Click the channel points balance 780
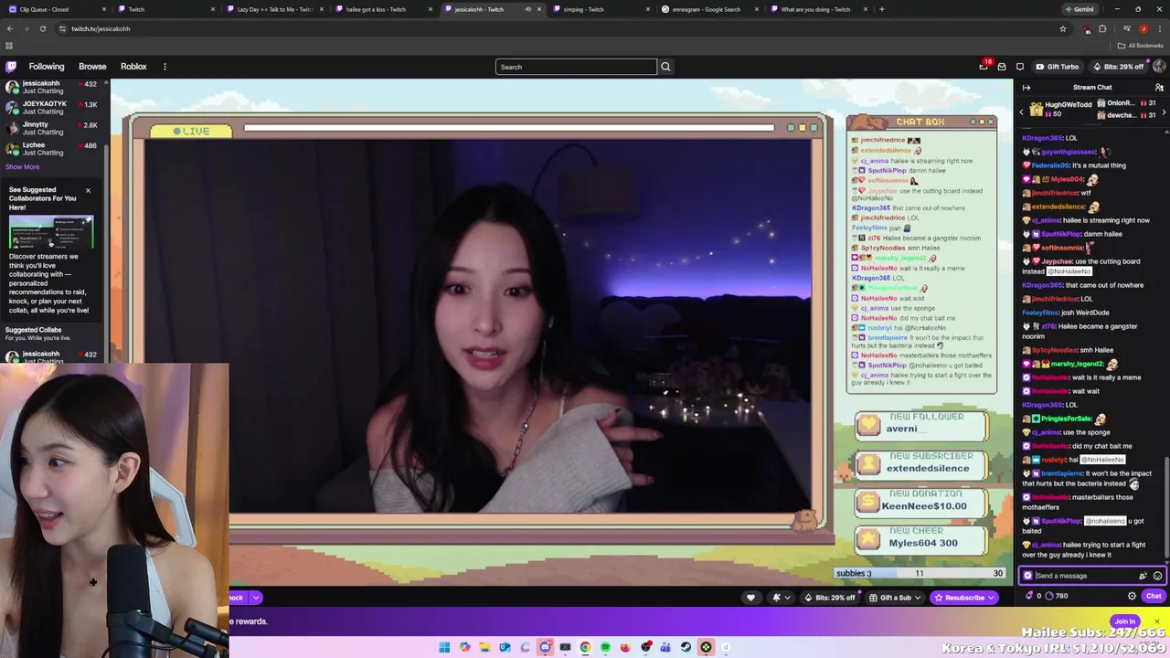The height and width of the screenshot is (658, 1170). pos(1058,596)
